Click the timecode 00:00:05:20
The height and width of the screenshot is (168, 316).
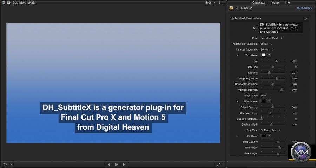tap(304, 8)
